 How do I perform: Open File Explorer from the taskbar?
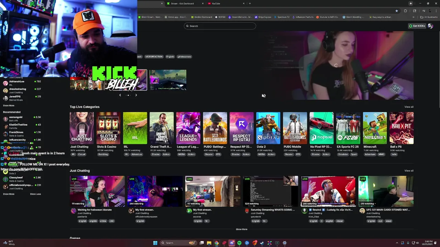tap(209, 243)
